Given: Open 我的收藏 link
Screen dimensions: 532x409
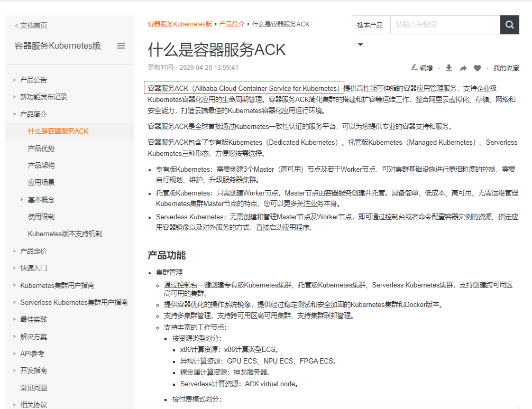Looking at the screenshot, I should (x=506, y=68).
